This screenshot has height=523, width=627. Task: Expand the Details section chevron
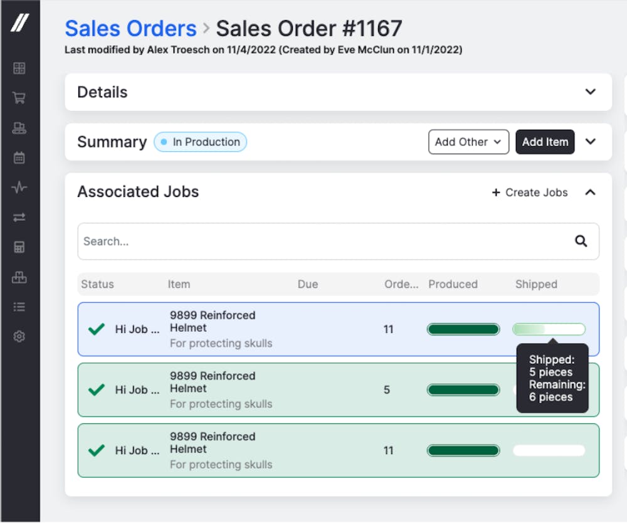pyautogui.click(x=590, y=92)
